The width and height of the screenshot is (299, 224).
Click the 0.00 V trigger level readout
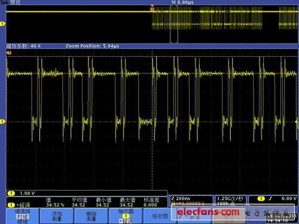tap(289, 198)
